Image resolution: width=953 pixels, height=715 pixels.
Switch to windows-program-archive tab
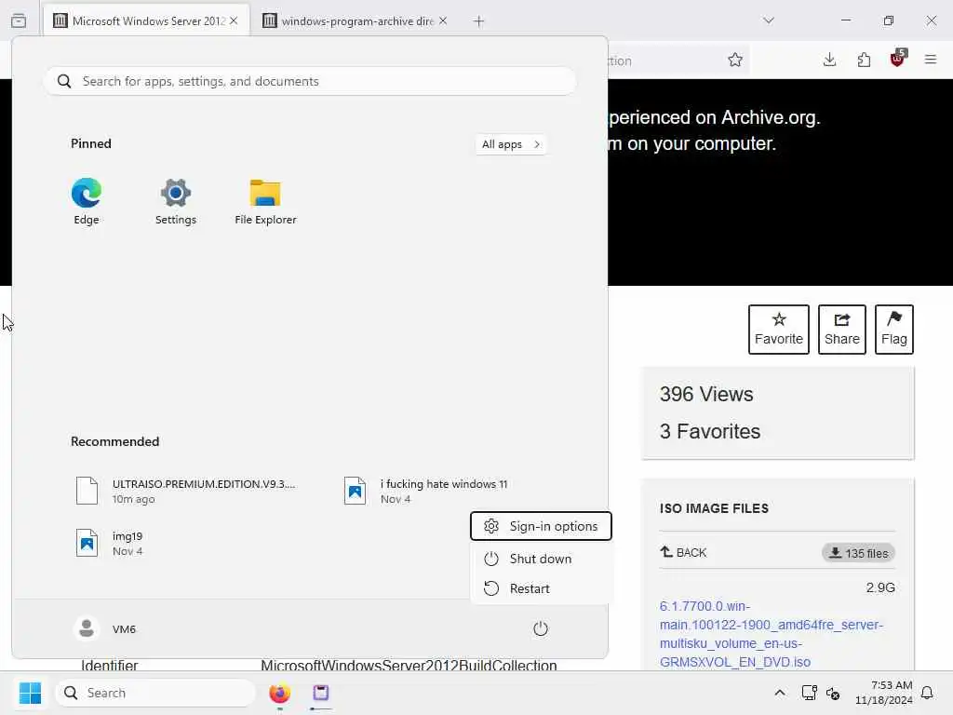click(x=356, y=20)
